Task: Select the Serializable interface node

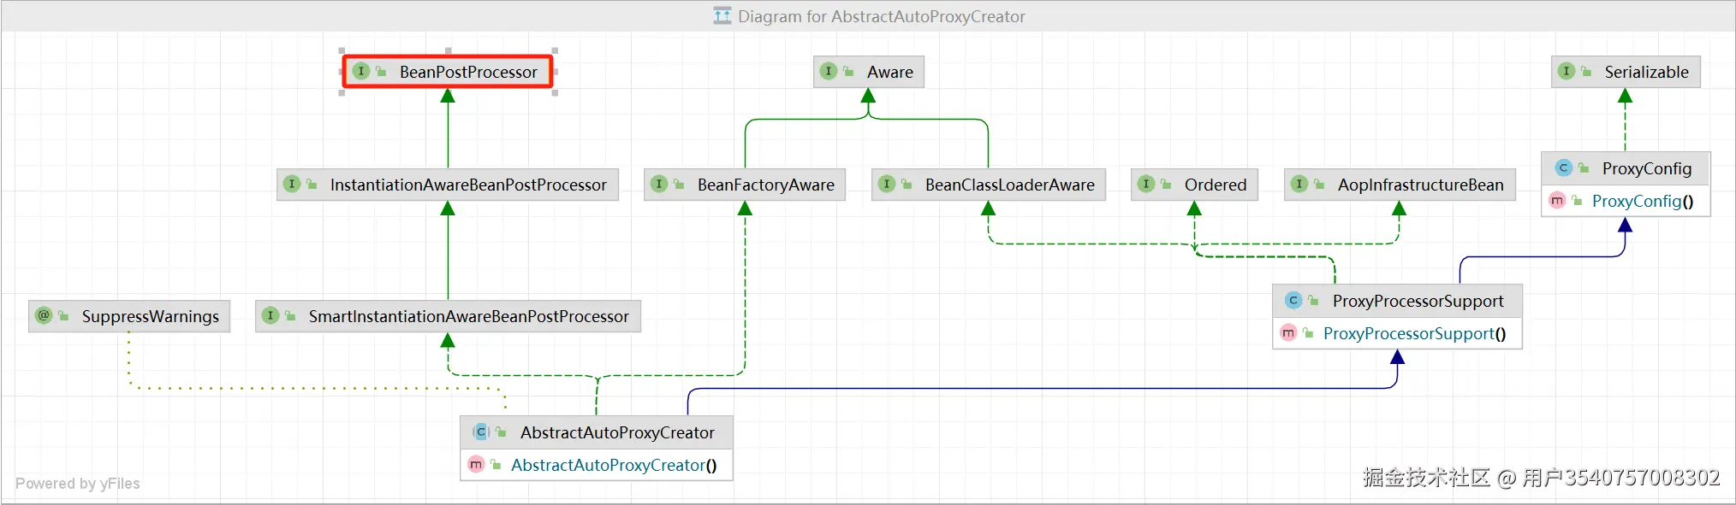Action: tap(1626, 72)
